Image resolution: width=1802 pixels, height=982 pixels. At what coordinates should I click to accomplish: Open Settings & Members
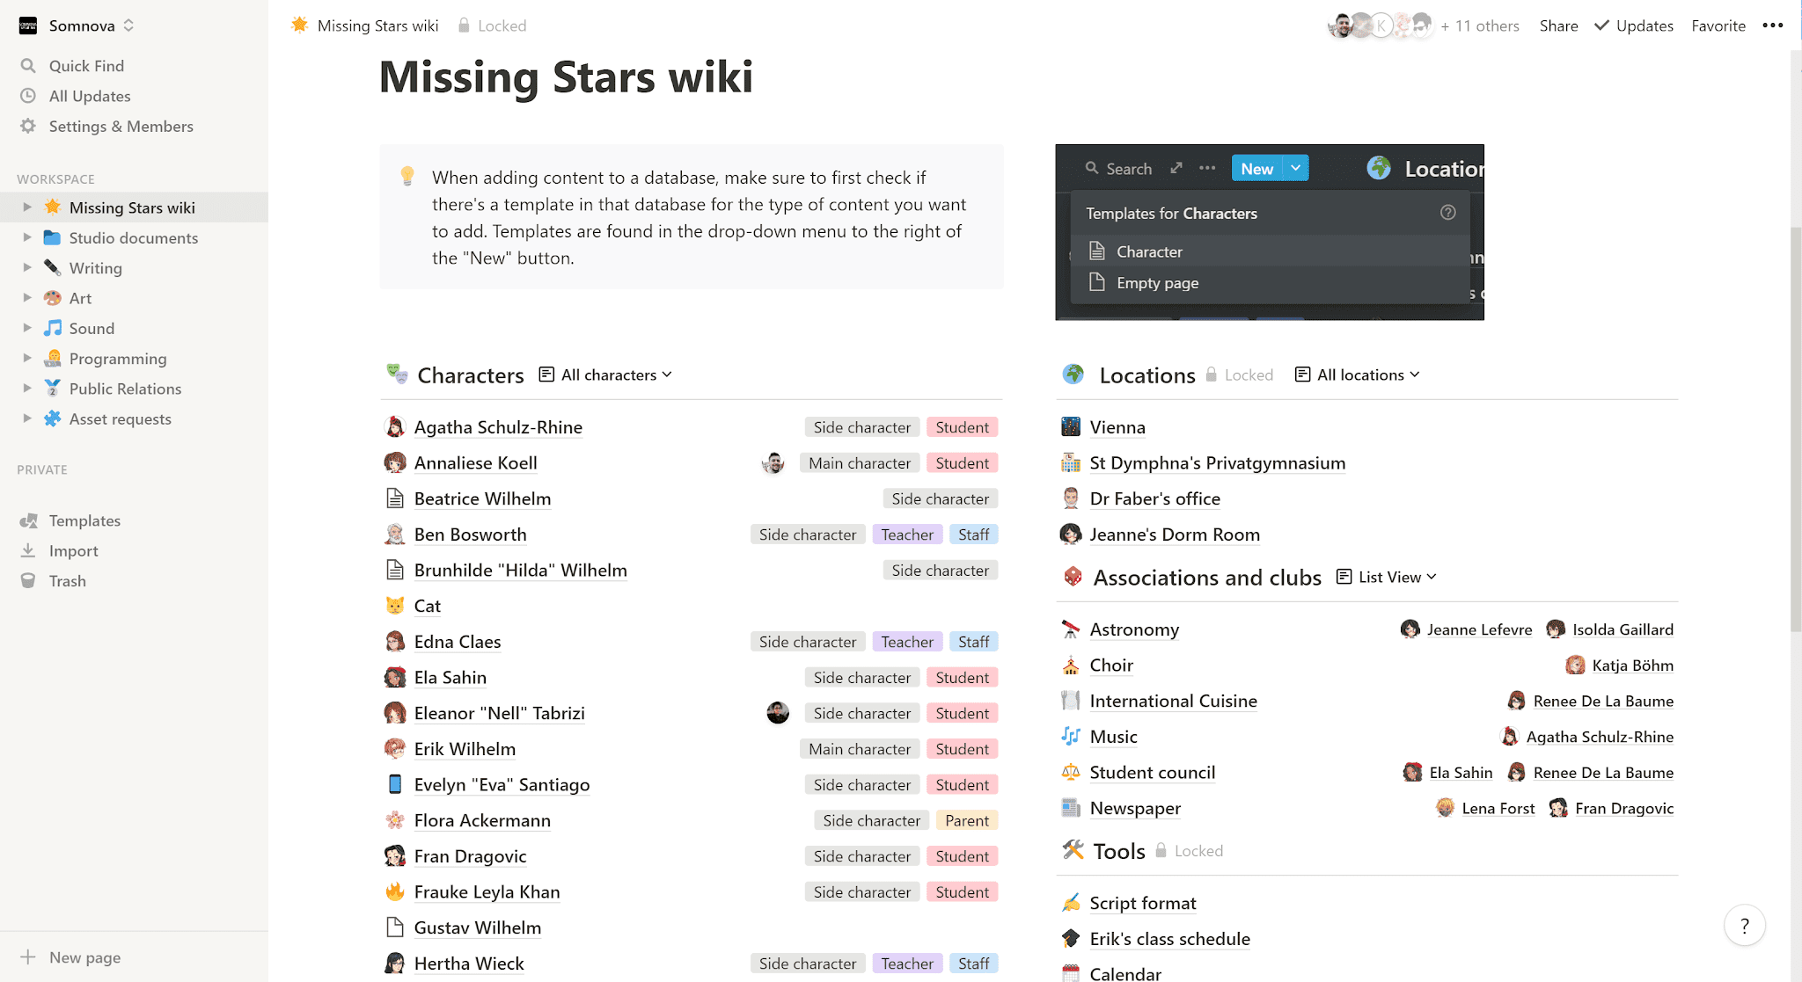point(121,126)
